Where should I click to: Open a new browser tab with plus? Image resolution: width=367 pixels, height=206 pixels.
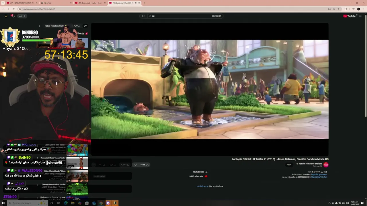(144, 3)
